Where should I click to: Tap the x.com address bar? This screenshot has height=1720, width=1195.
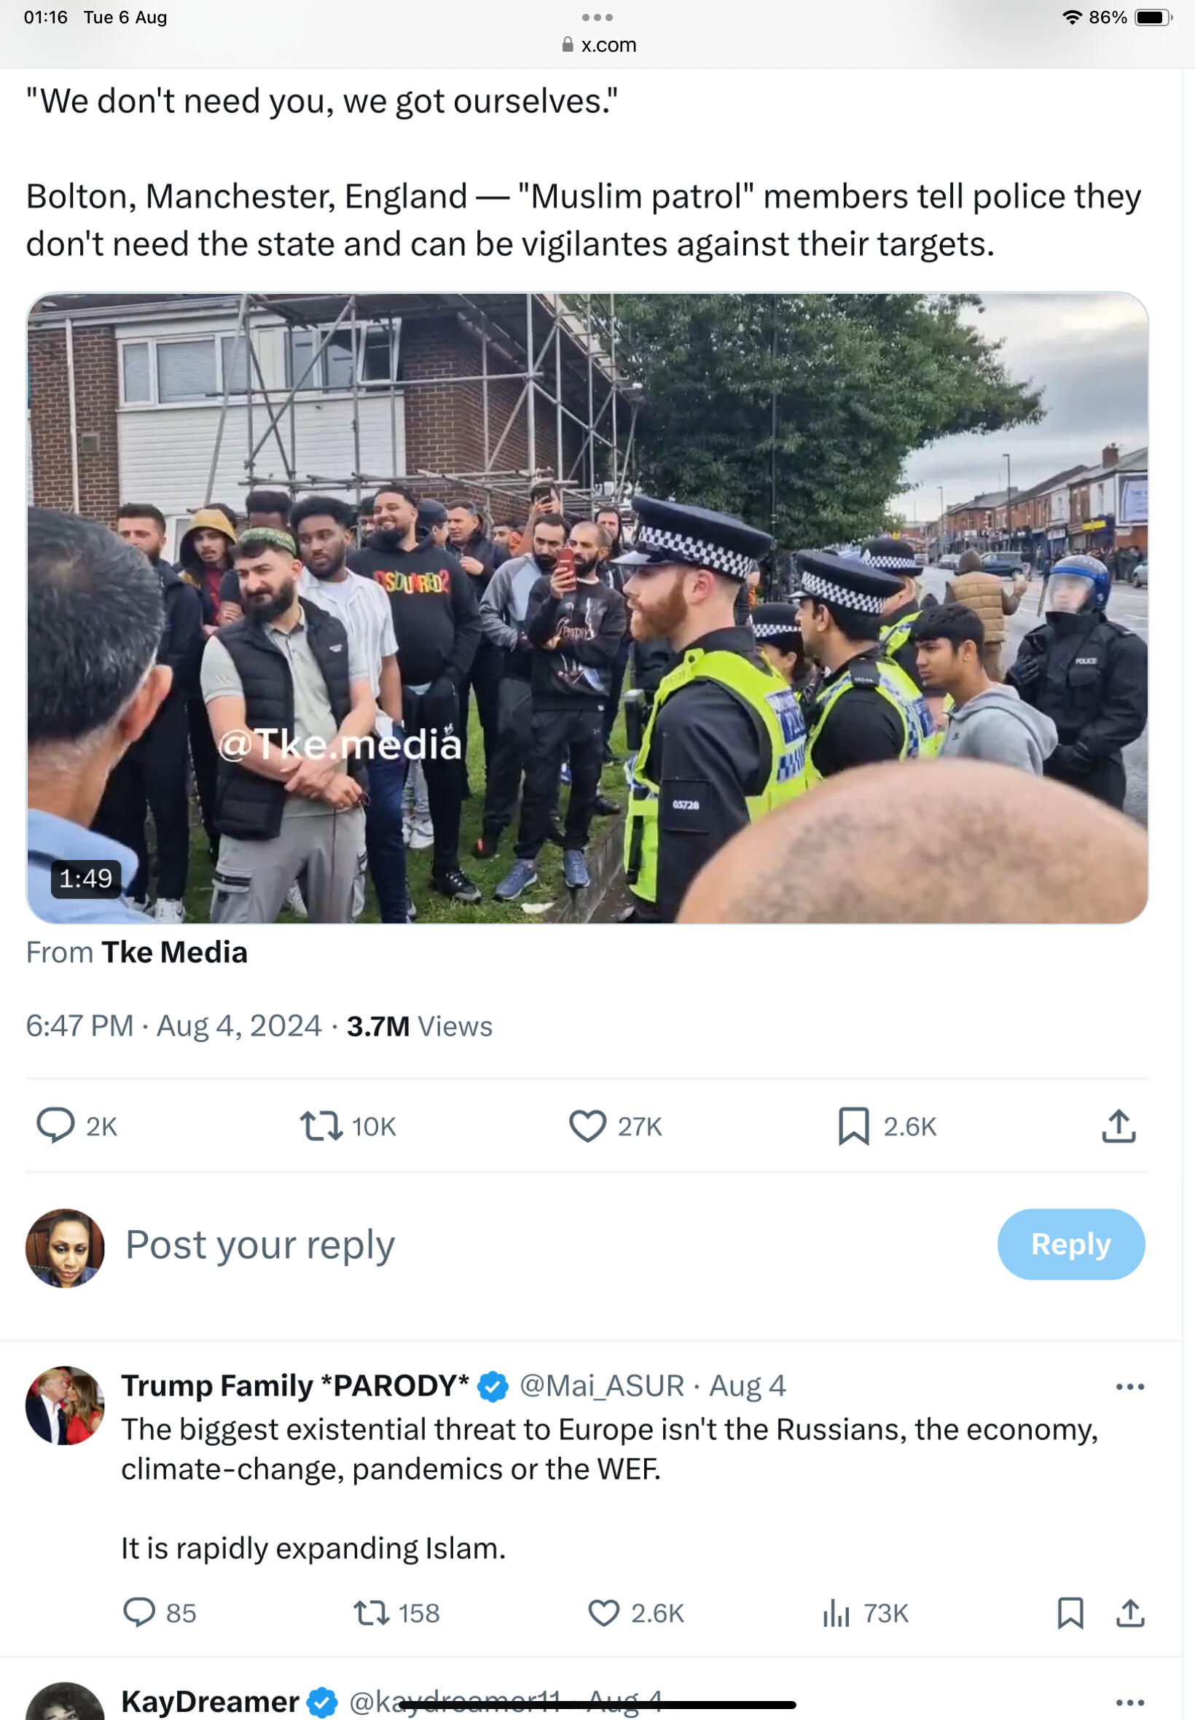coord(597,45)
